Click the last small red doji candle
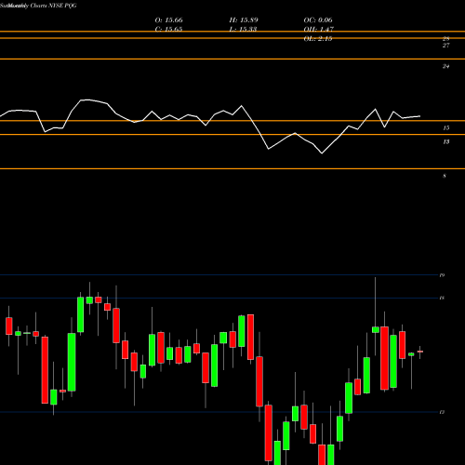465x465 pixels. [x=420, y=352]
